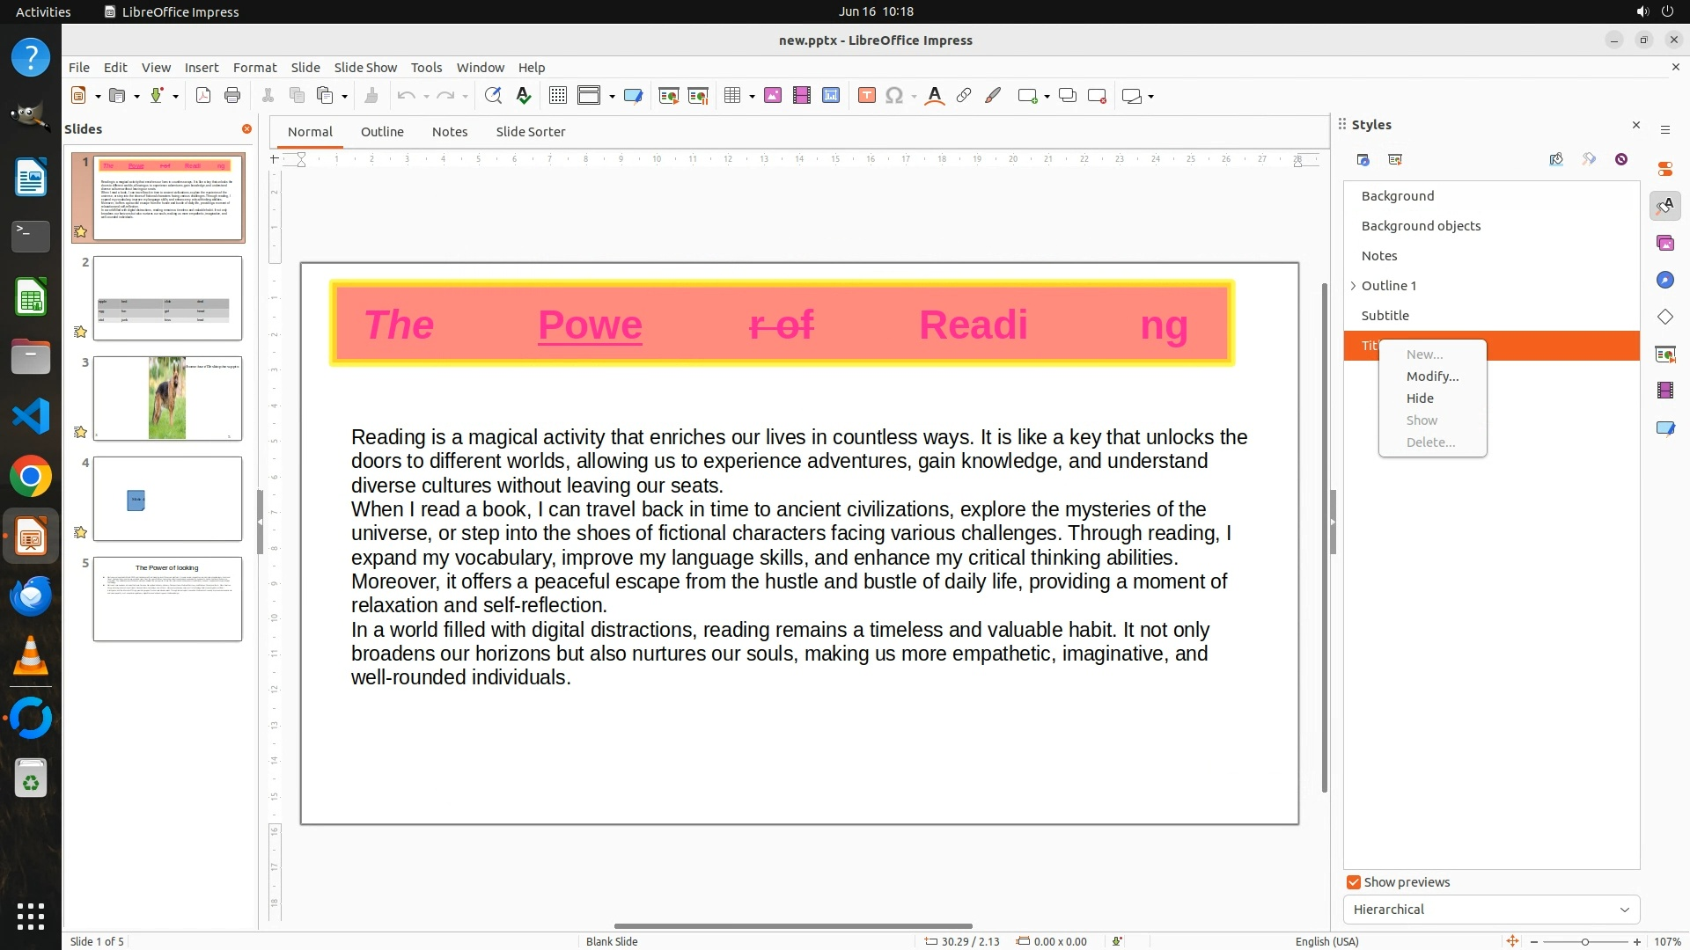Toggle the Display Grid toolbar button
1690x950 pixels.
tap(557, 96)
